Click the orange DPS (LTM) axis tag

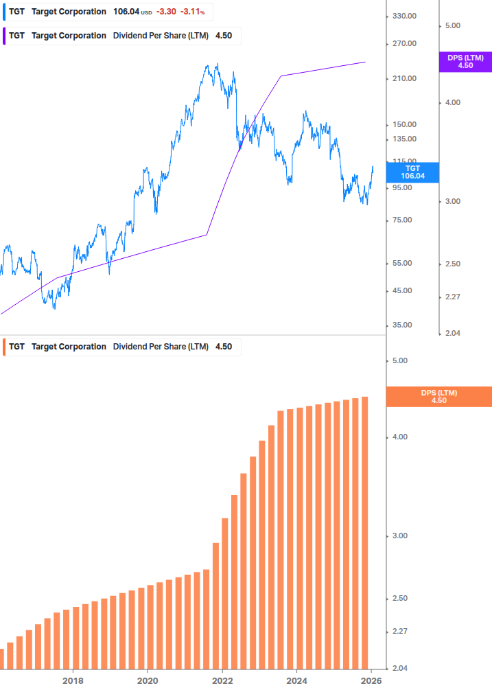[x=438, y=397]
